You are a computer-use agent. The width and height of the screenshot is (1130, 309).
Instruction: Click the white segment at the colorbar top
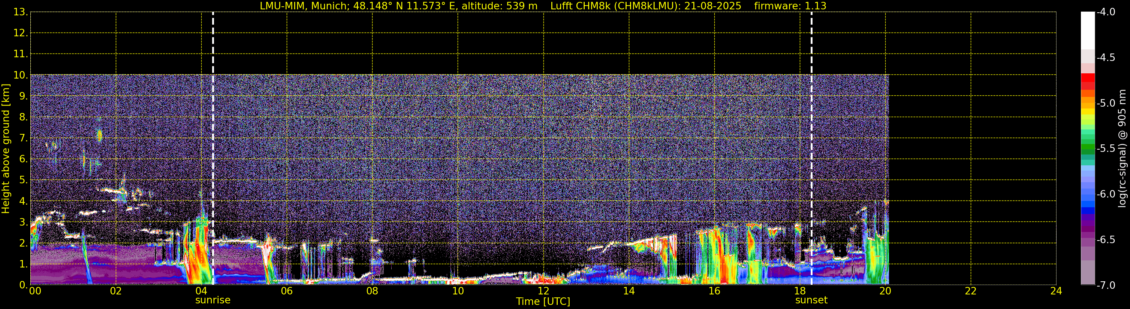tap(1087, 31)
